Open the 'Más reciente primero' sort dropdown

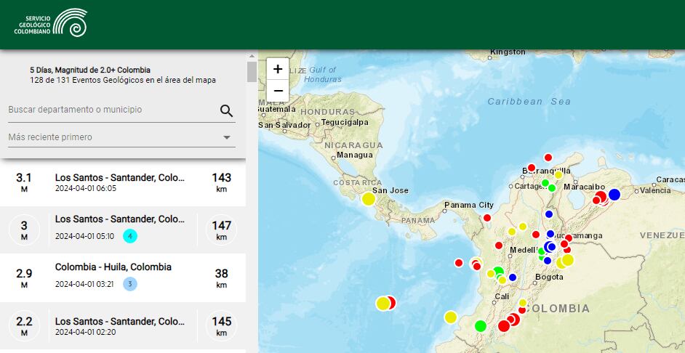[x=116, y=137]
